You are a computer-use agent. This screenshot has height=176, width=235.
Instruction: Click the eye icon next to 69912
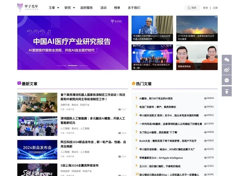(205, 115)
